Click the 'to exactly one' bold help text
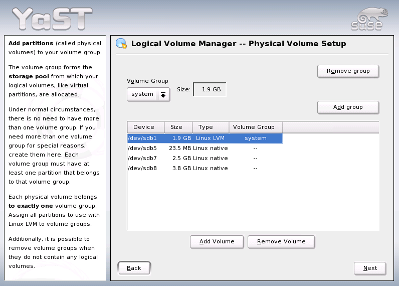 coord(31,206)
